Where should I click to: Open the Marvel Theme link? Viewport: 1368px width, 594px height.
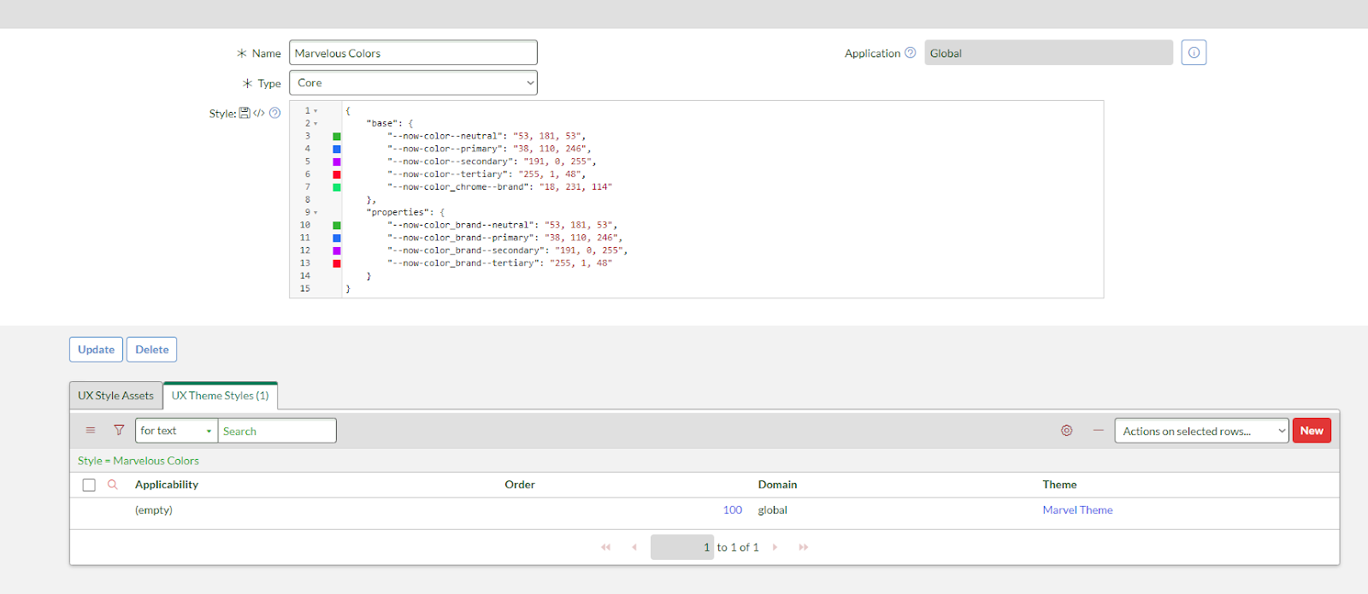coord(1077,510)
